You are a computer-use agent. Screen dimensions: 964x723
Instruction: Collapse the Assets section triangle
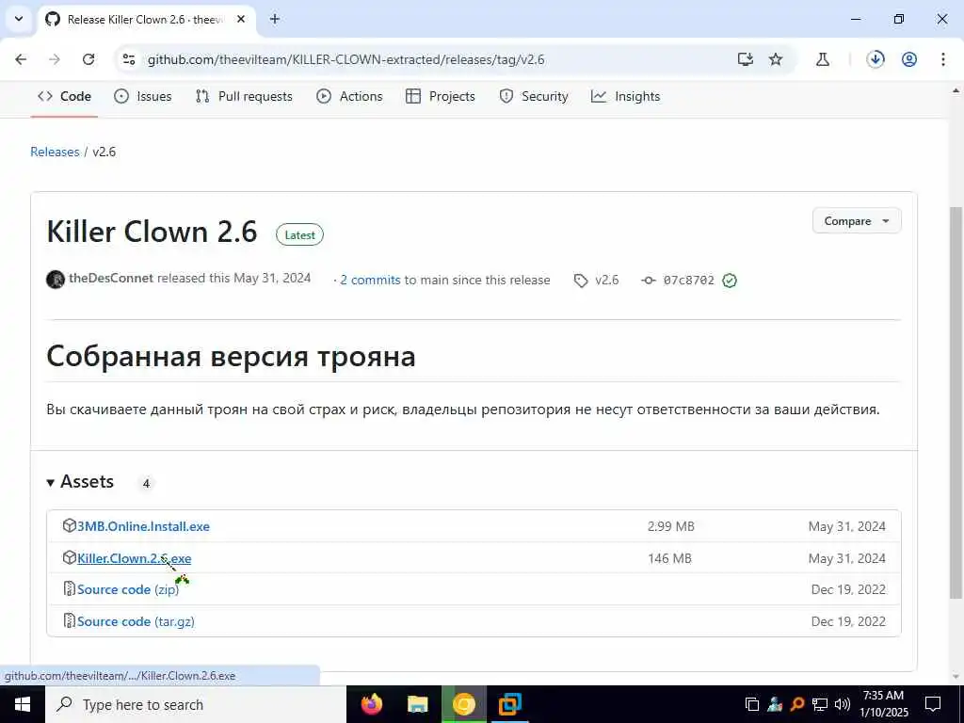point(51,483)
